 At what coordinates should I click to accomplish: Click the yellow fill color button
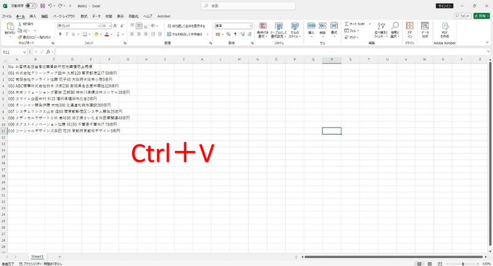[96, 34]
